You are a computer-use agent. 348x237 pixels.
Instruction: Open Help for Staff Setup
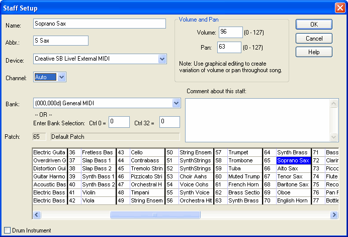[313, 52]
